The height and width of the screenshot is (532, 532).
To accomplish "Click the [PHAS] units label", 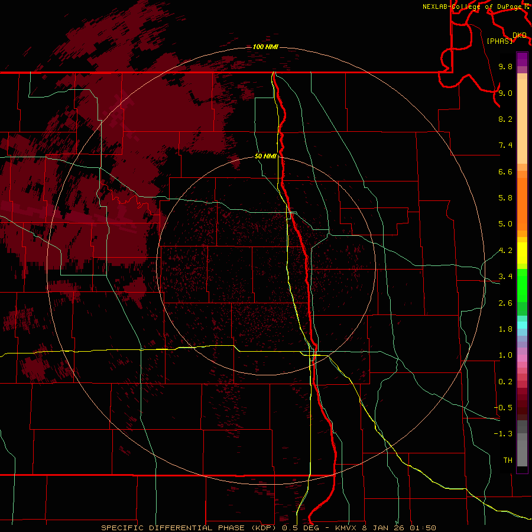I will [499, 41].
